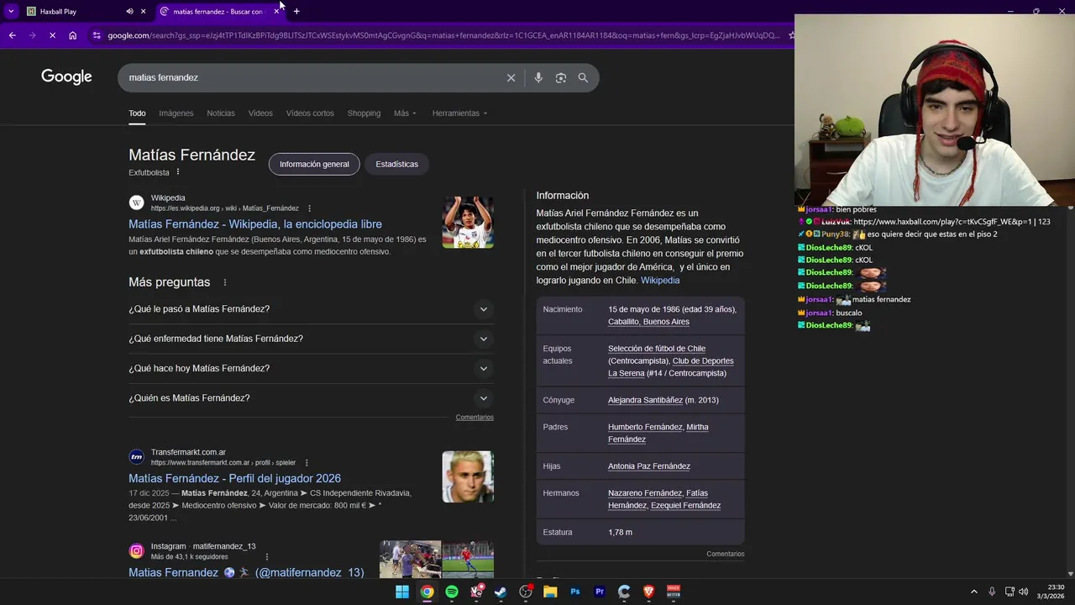Viewport: 1075px width, 605px height.
Task: Switch to Imágenes results tab
Action: point(176,113)
